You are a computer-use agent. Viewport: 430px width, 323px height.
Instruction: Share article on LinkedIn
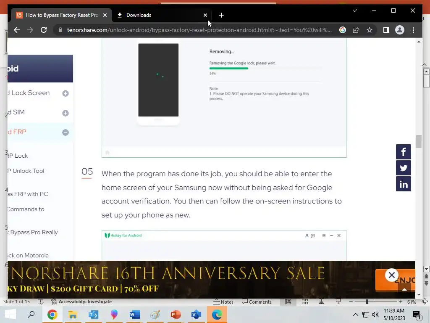tap(404, 184)
